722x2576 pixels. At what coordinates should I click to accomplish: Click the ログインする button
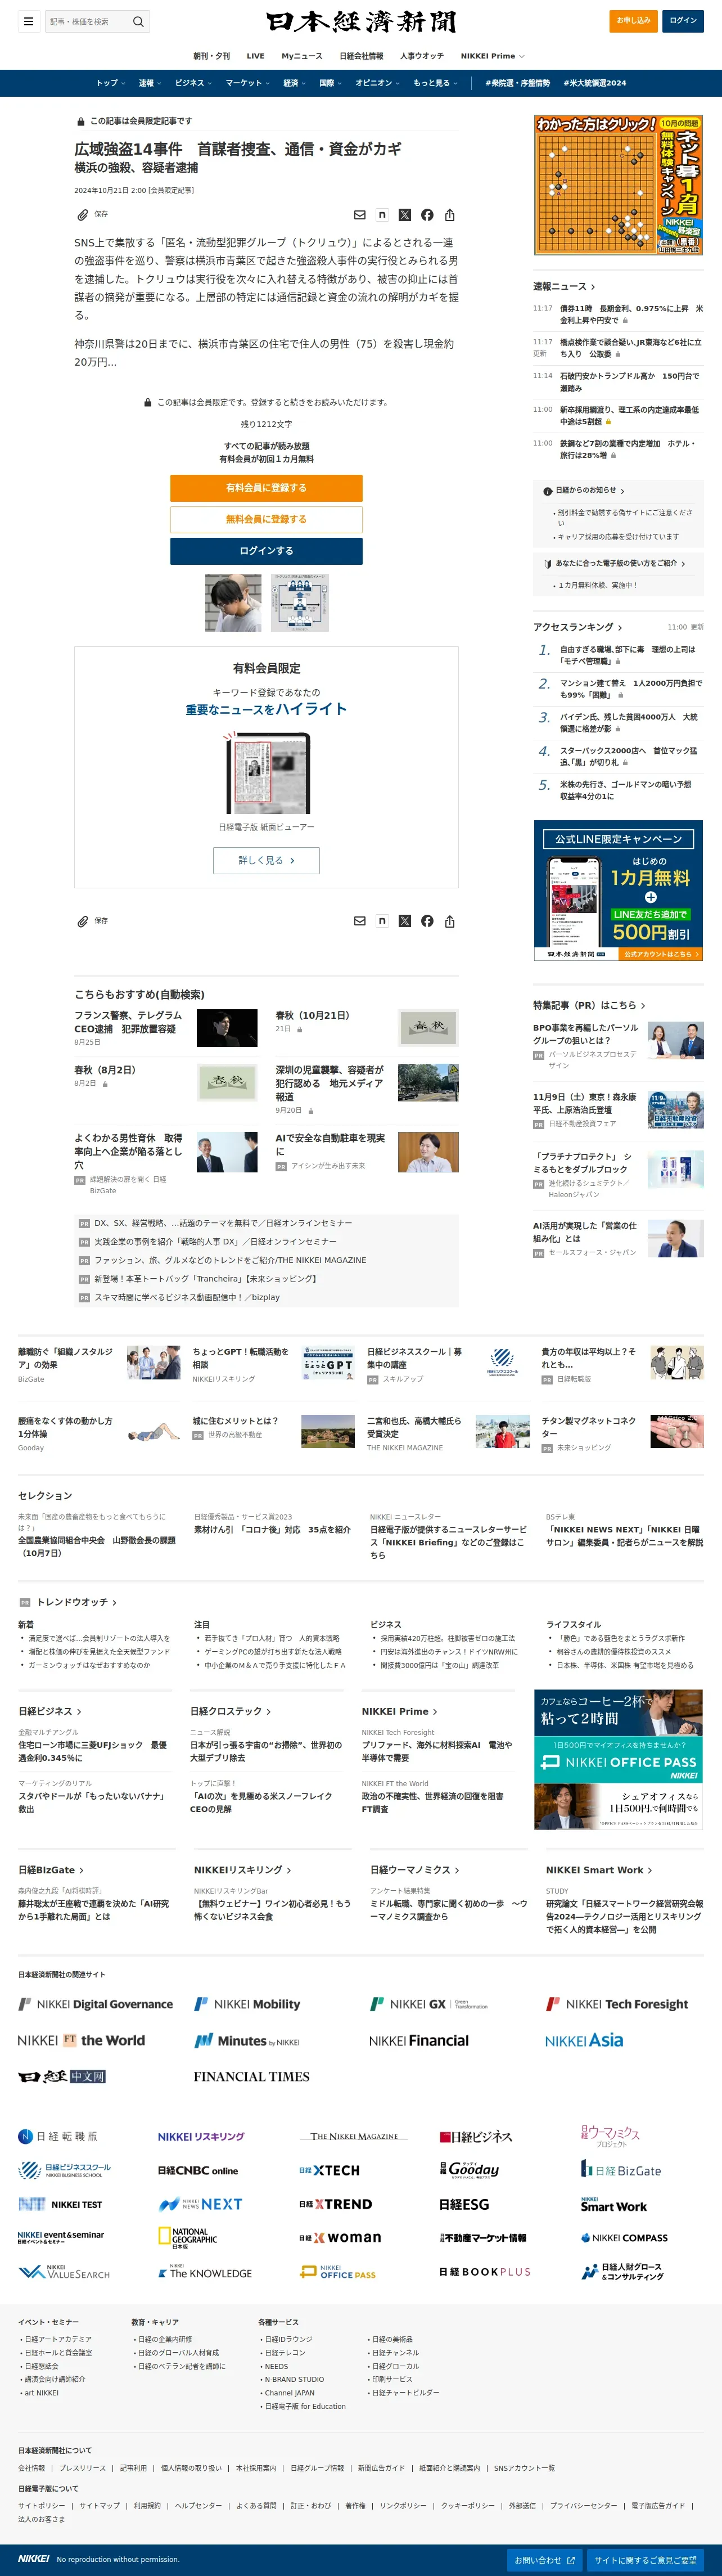click(266, 551)
